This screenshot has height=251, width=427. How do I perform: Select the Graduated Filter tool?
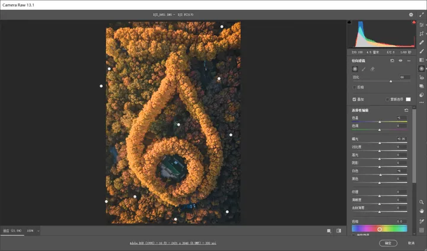coord(422,60)
